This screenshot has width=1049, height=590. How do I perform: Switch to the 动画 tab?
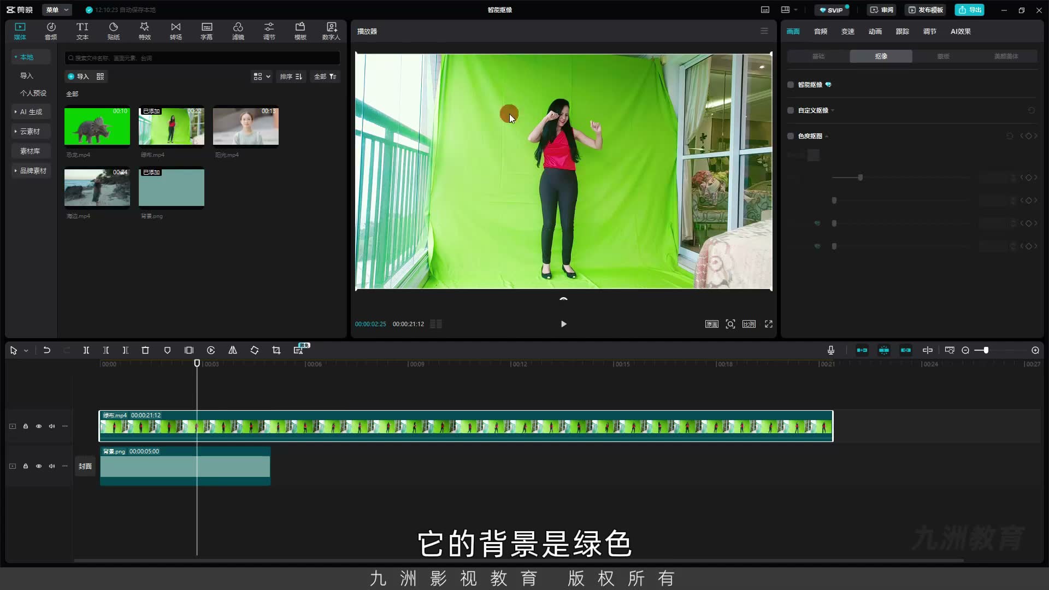tap(875, 31)
